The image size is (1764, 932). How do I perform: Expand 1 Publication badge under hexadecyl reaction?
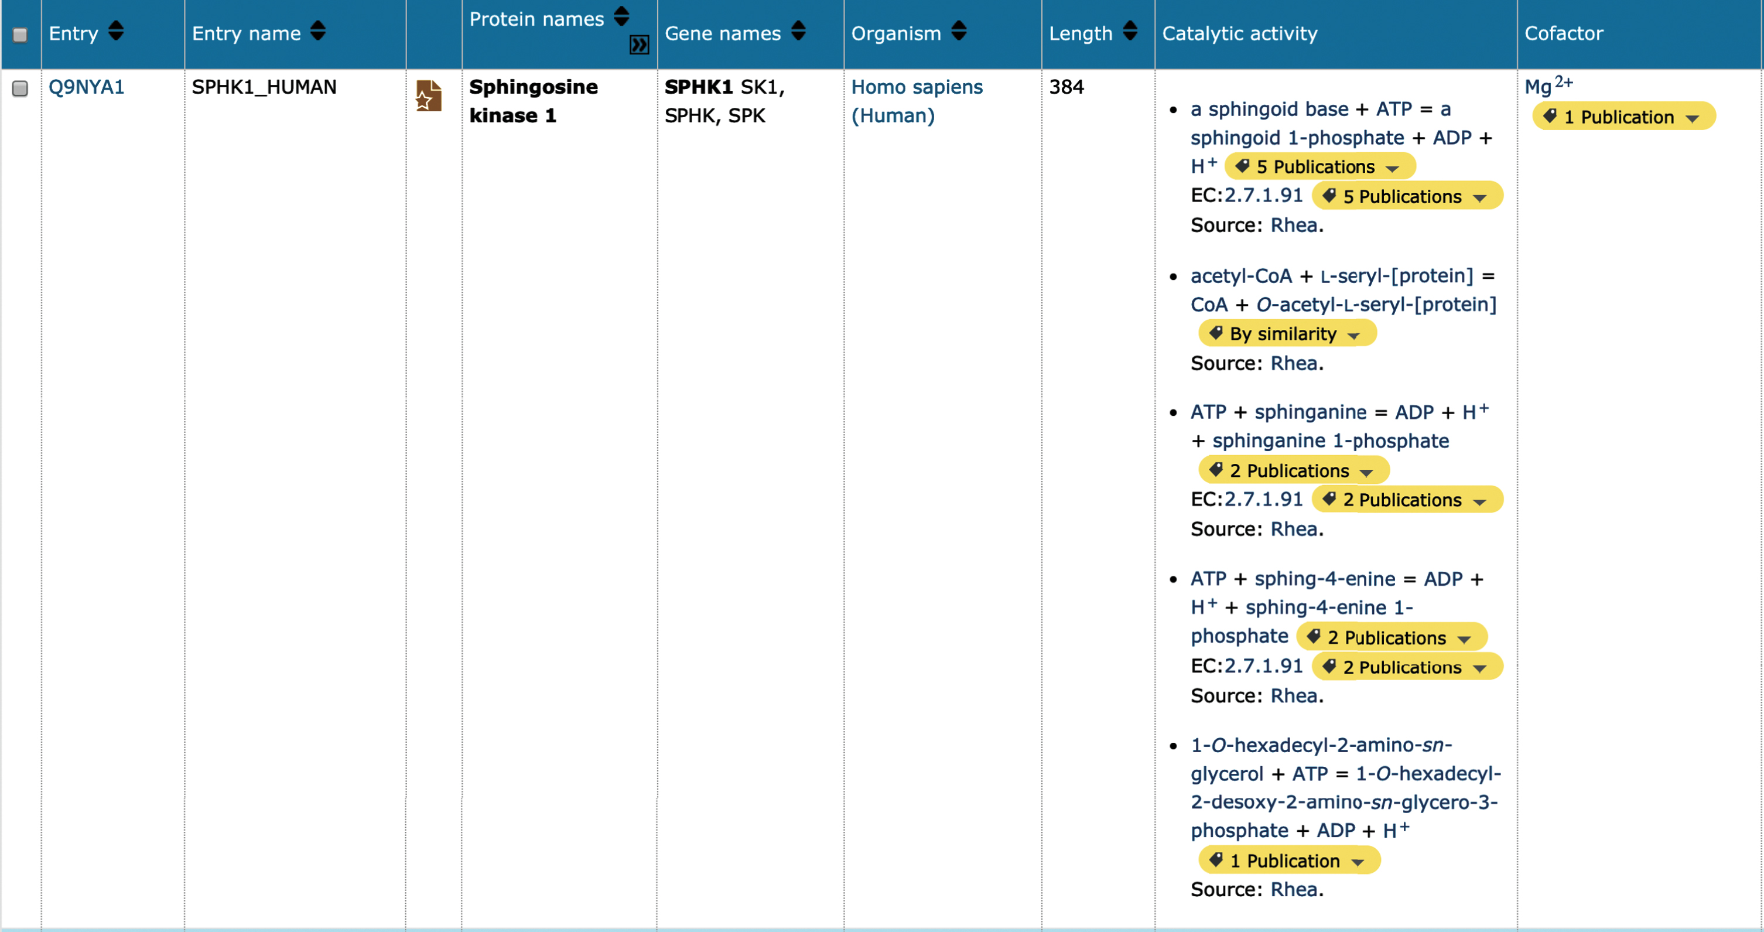point(1289,861)
